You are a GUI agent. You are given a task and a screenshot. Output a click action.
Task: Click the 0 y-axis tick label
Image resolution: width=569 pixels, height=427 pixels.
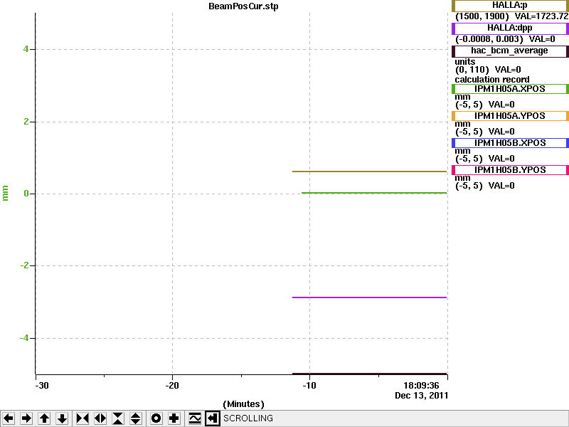(x=26, y=194)
